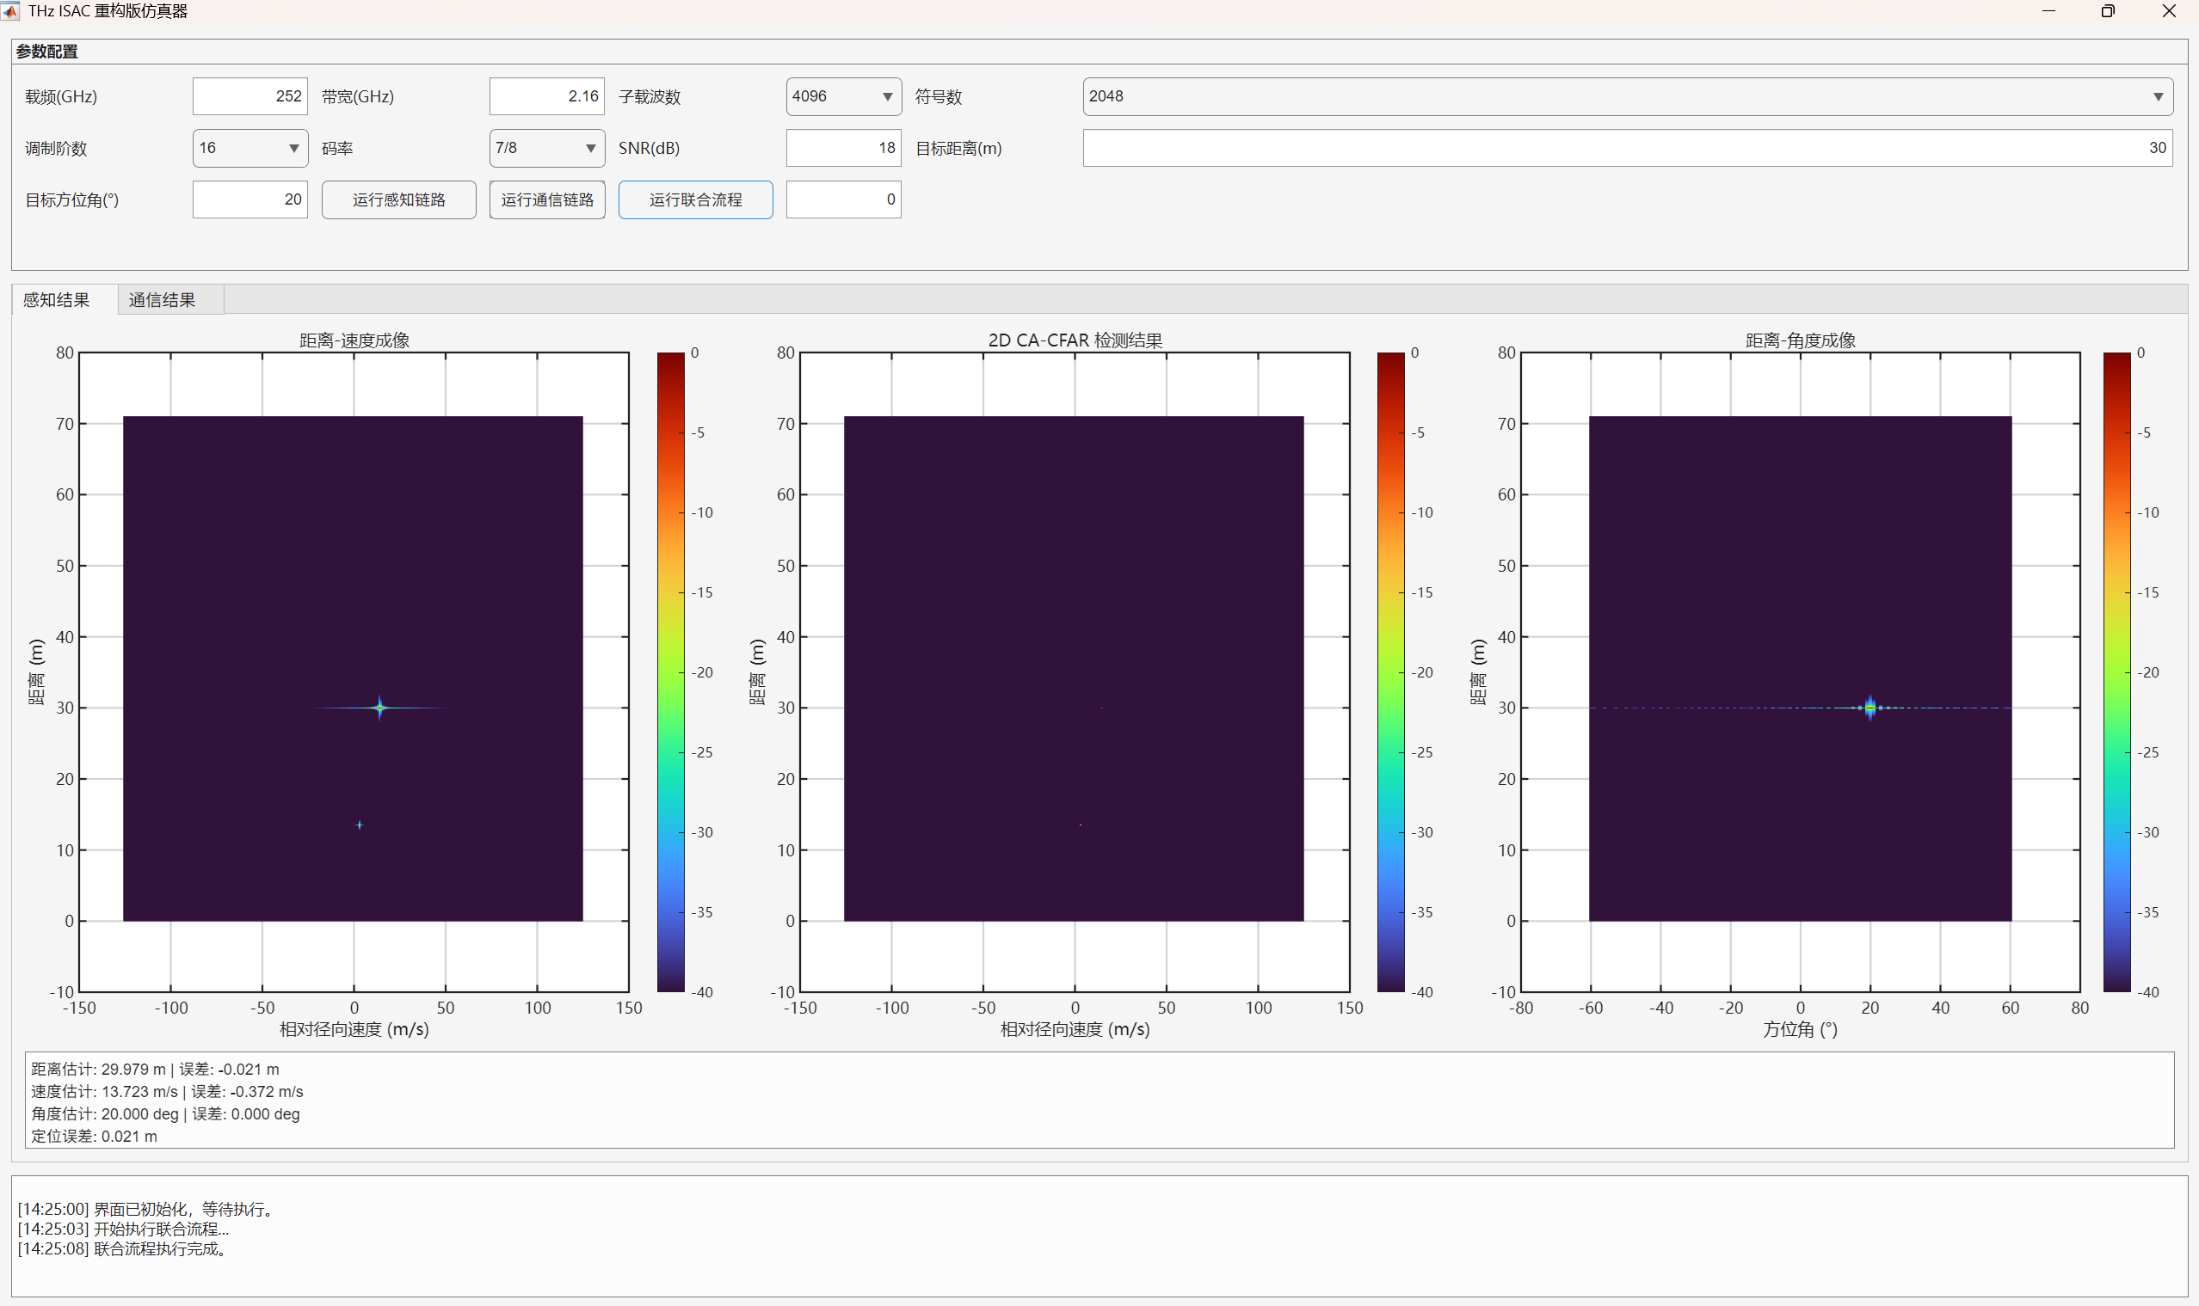The width and height of the screenshot is (2199, 1306).
Task: Click the 目标距离(m) field showing 30
Action: (1627, 148)
